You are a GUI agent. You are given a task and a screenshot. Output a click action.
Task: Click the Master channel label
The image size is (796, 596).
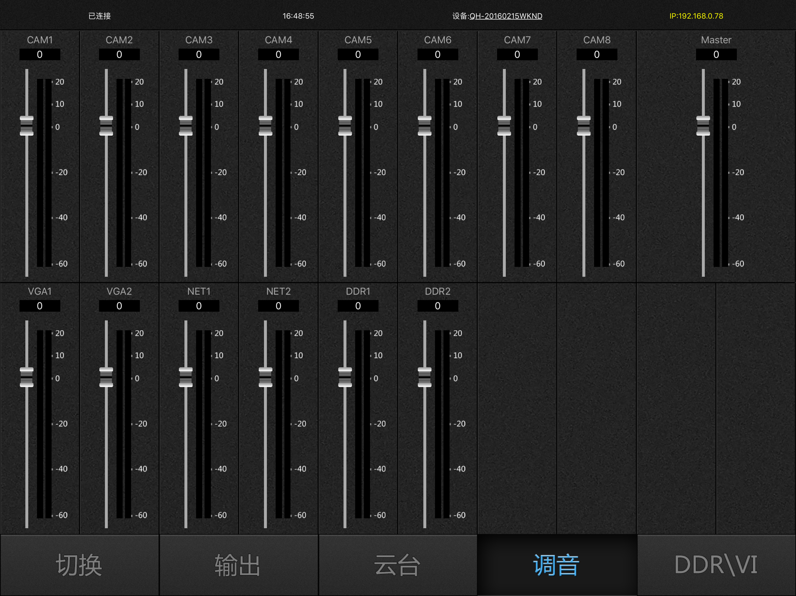[716, 40]
